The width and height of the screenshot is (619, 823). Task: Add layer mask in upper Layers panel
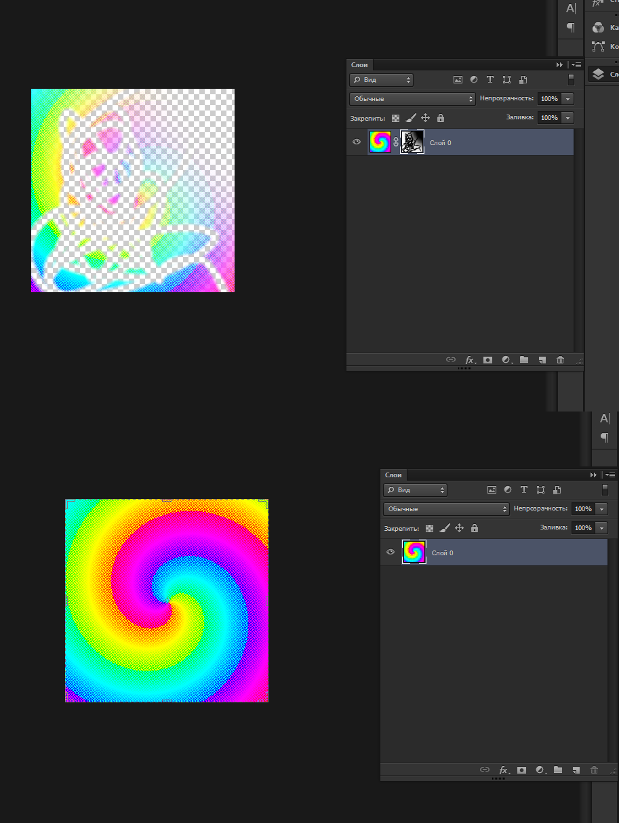(487, 360)
